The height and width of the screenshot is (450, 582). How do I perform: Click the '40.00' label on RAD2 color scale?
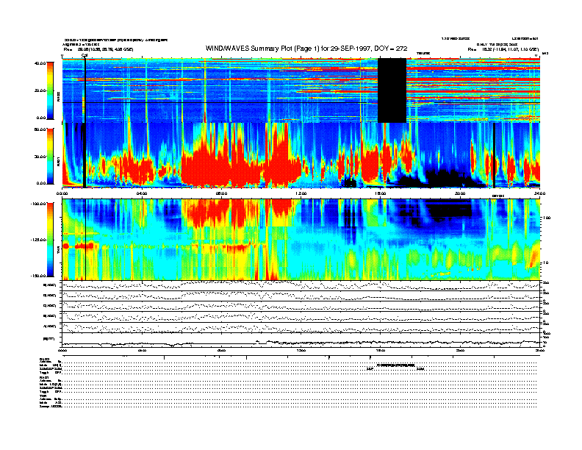point(40,63)
